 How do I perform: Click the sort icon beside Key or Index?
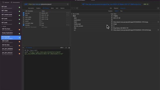[72, 14]
